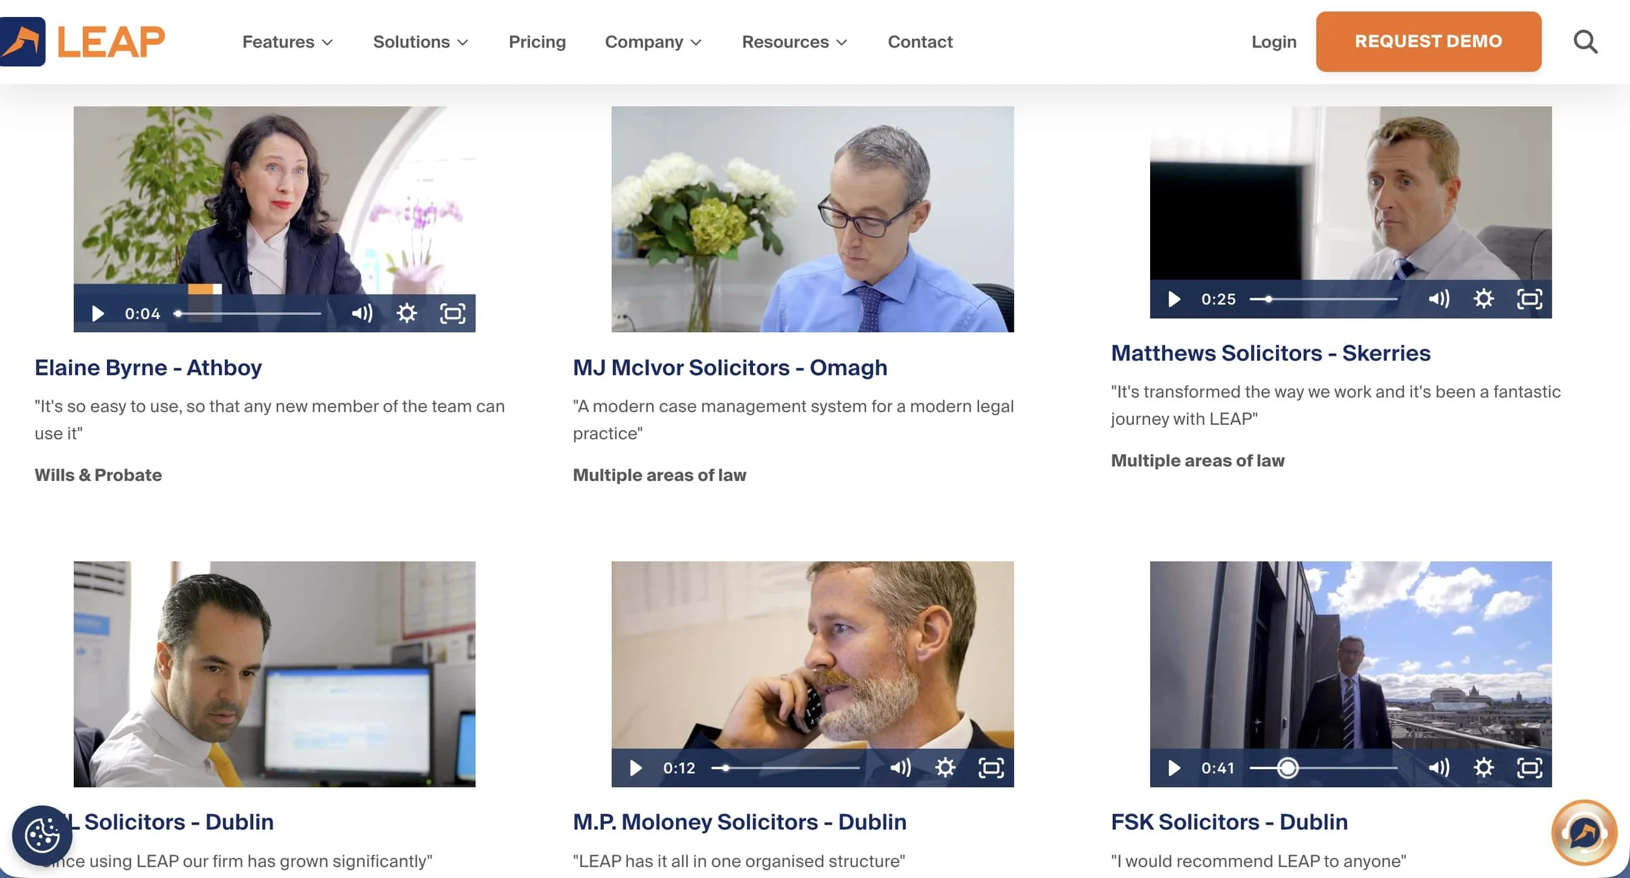Expand the Solutions menu

(421, 42)
